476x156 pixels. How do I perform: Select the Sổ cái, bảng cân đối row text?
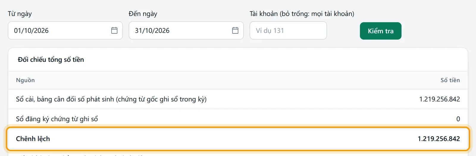pos(111,99)
